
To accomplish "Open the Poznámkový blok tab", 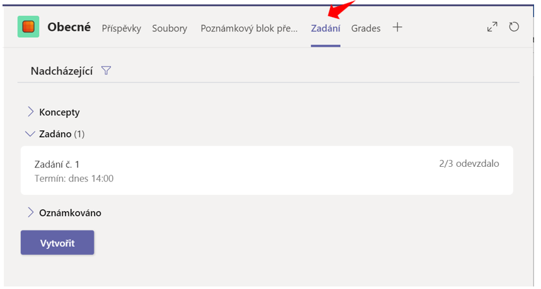I will tap(249, 28).
